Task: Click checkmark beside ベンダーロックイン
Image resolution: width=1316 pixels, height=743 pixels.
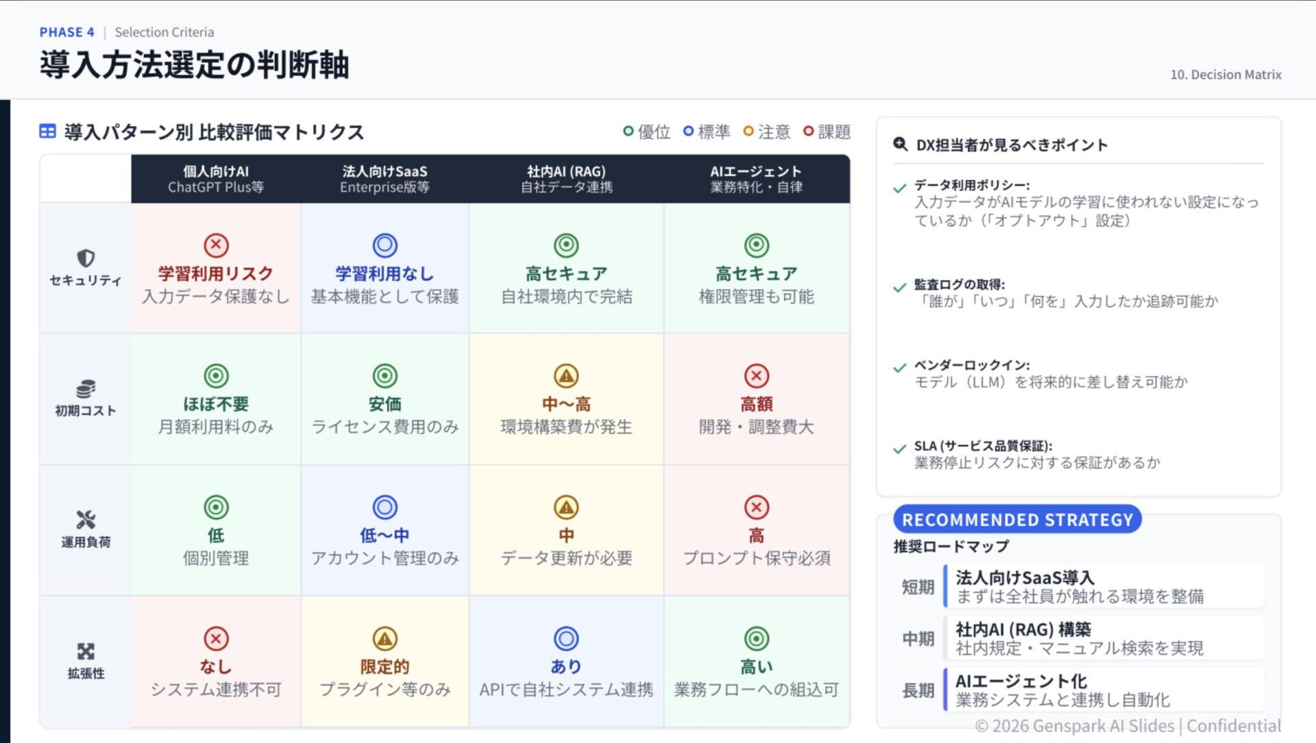Action: (x=900, y=368)
